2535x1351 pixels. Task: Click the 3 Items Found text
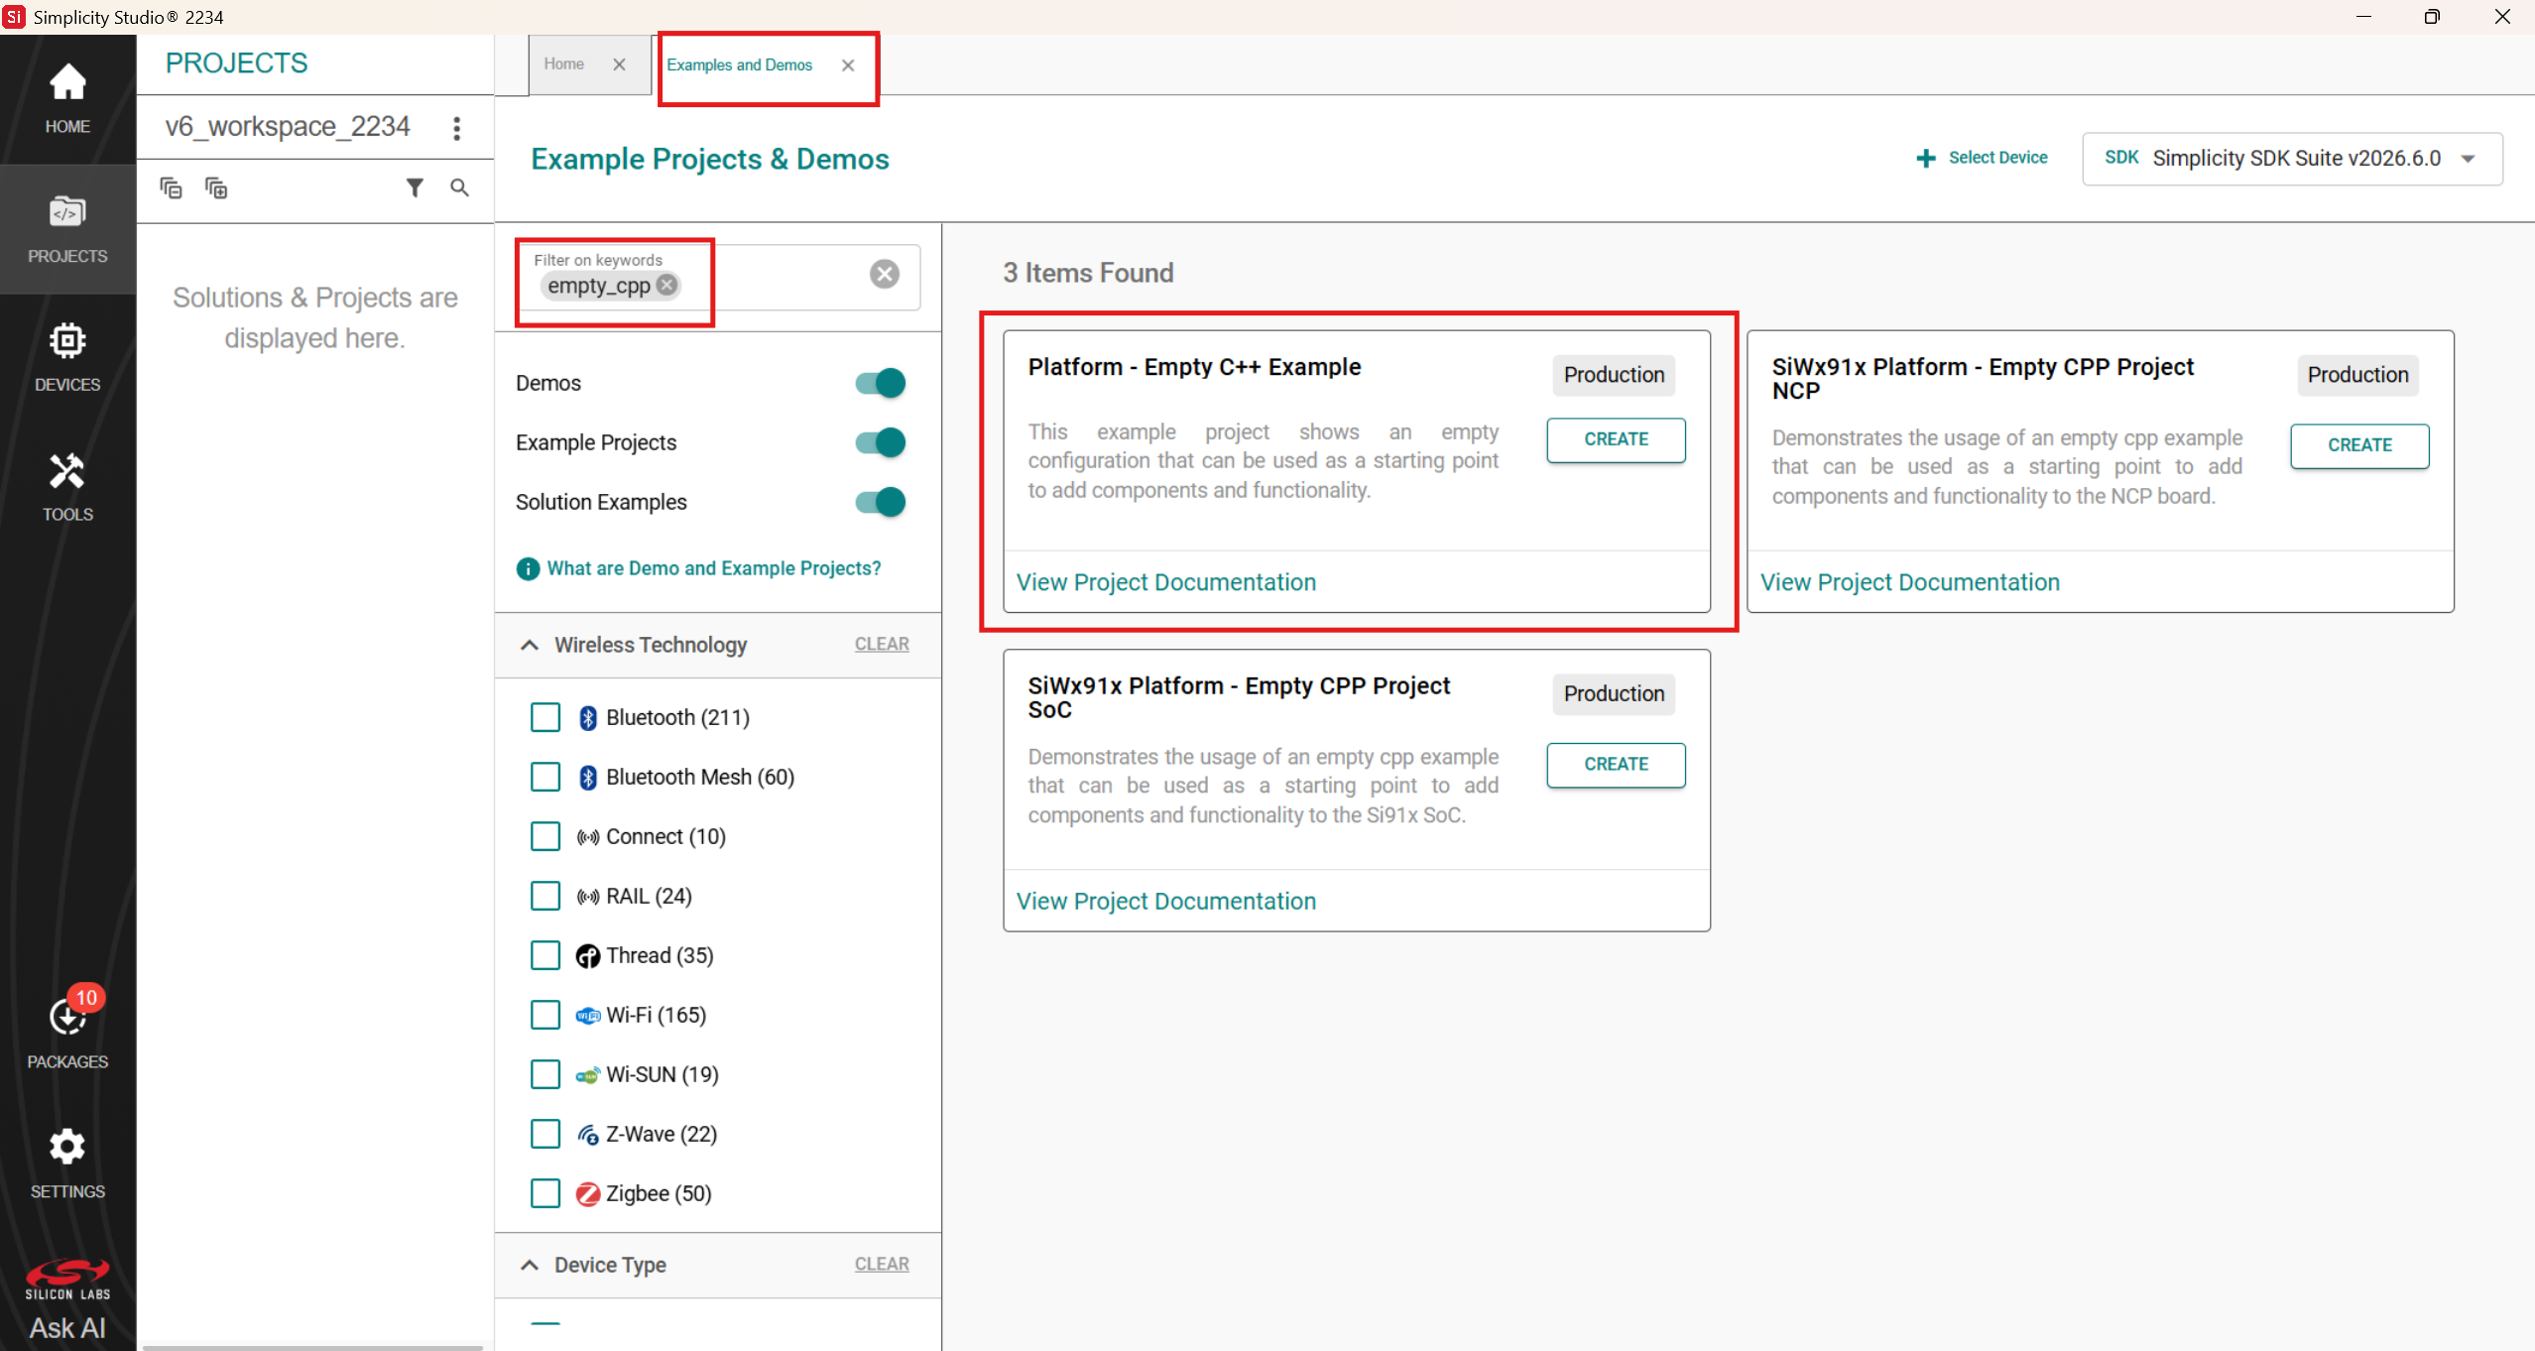tap(1088, 273)
